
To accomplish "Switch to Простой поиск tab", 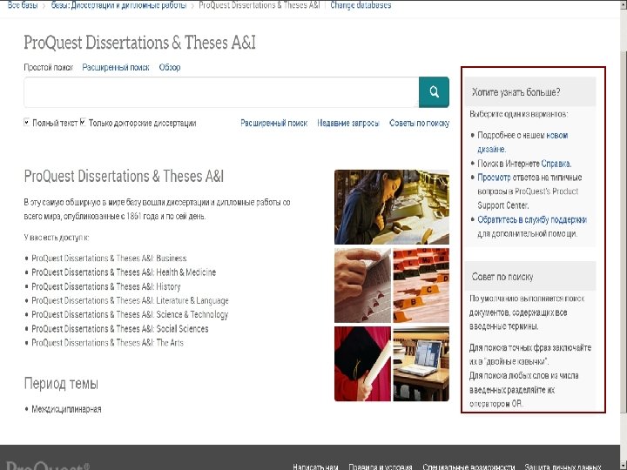I will click(49, 67).
